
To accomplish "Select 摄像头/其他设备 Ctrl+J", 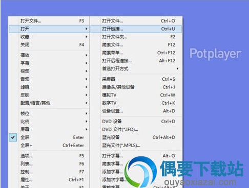I will pyautogui.click(x=136, y=87).
